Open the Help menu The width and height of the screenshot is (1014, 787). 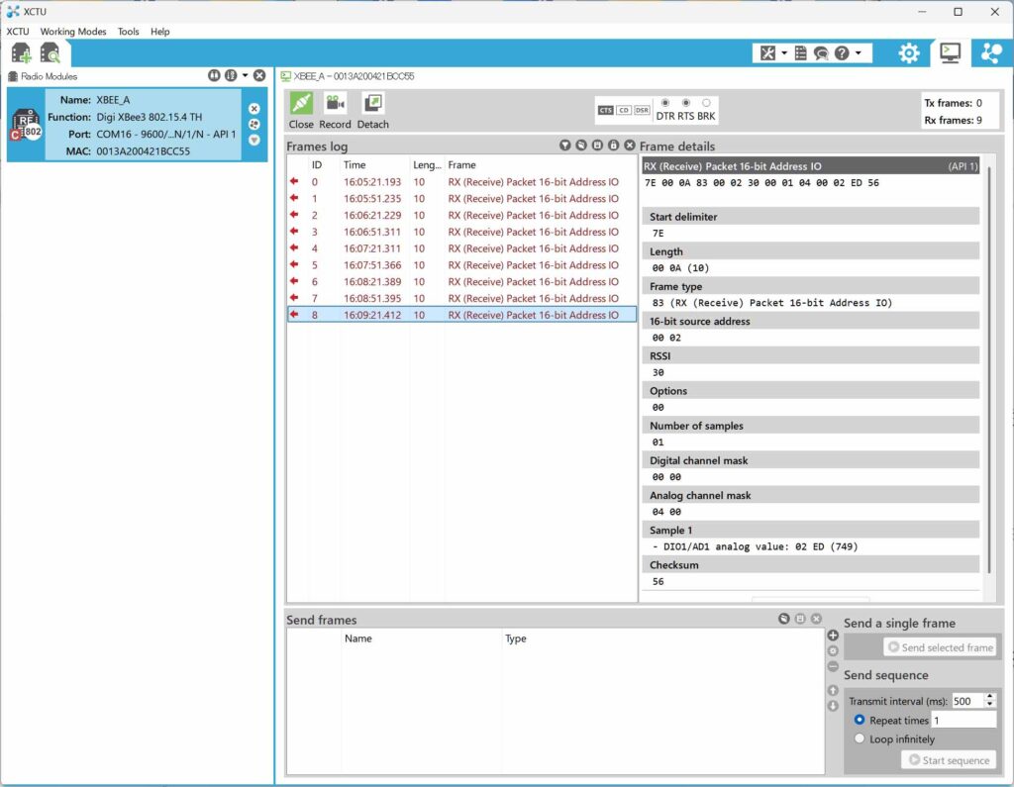tap(159, 31)
